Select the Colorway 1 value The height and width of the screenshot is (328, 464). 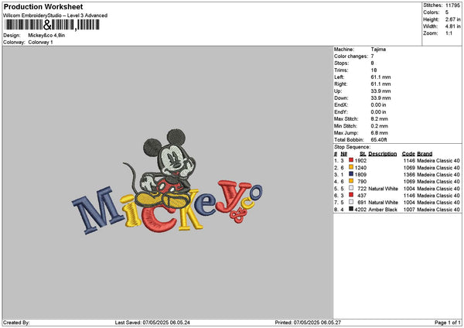[40, 43]
